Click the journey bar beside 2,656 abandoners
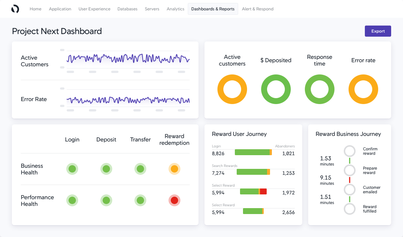This screenshot has width=403, height=237. [x=253, y=211]
